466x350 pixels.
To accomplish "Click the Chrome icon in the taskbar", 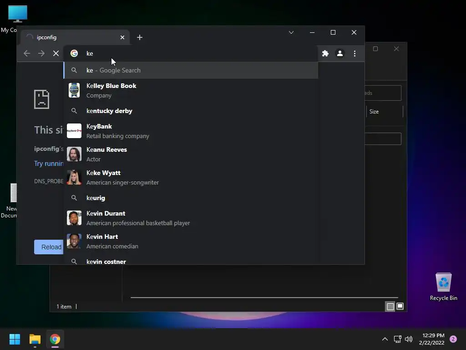I will tap(55, 339).
